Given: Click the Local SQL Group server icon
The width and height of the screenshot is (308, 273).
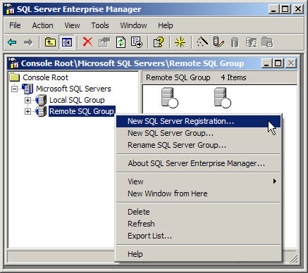Looking at the screenshot, I should click(41, 100).
